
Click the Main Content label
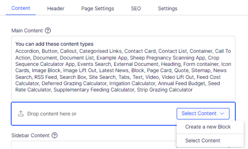pyautogui.click(x=27, y=31)
